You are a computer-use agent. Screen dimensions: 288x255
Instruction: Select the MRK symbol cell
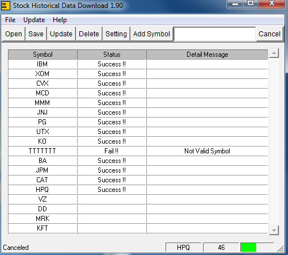tap(43, 219)
